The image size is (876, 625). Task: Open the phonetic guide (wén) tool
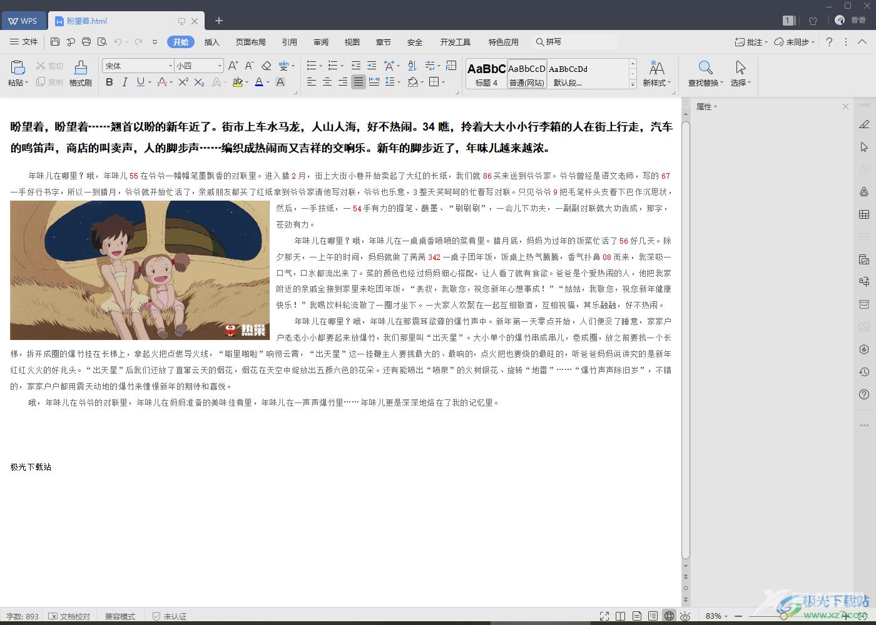pyautogui.click(x=283, y=66)
